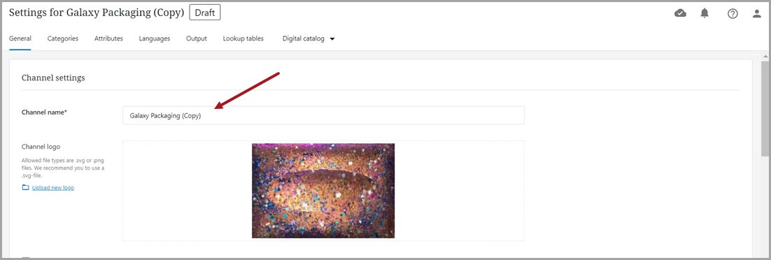Click the scrollbar up arrow
This screenshot has width=771, height=260.
(x=765, y=55)
